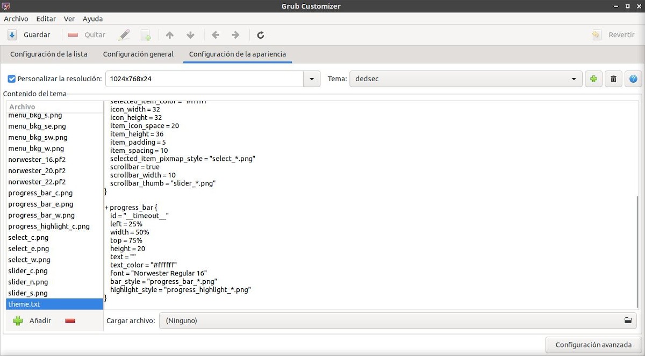Move entry down using the down arrow icon
This screenshot has width=645, height=356.
pos(190,34)
